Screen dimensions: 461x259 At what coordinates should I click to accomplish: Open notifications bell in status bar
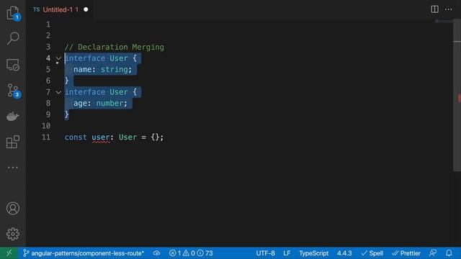pos(449,253)
